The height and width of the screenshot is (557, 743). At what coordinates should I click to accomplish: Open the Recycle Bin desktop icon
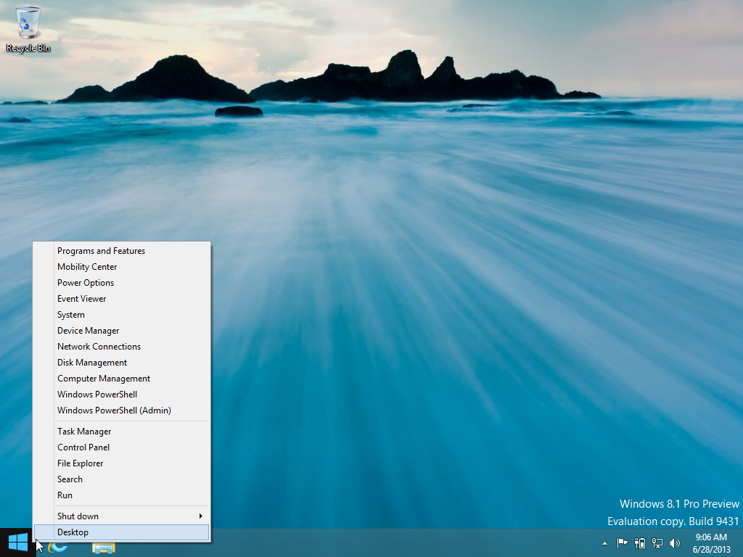click(x=28, y=29)
